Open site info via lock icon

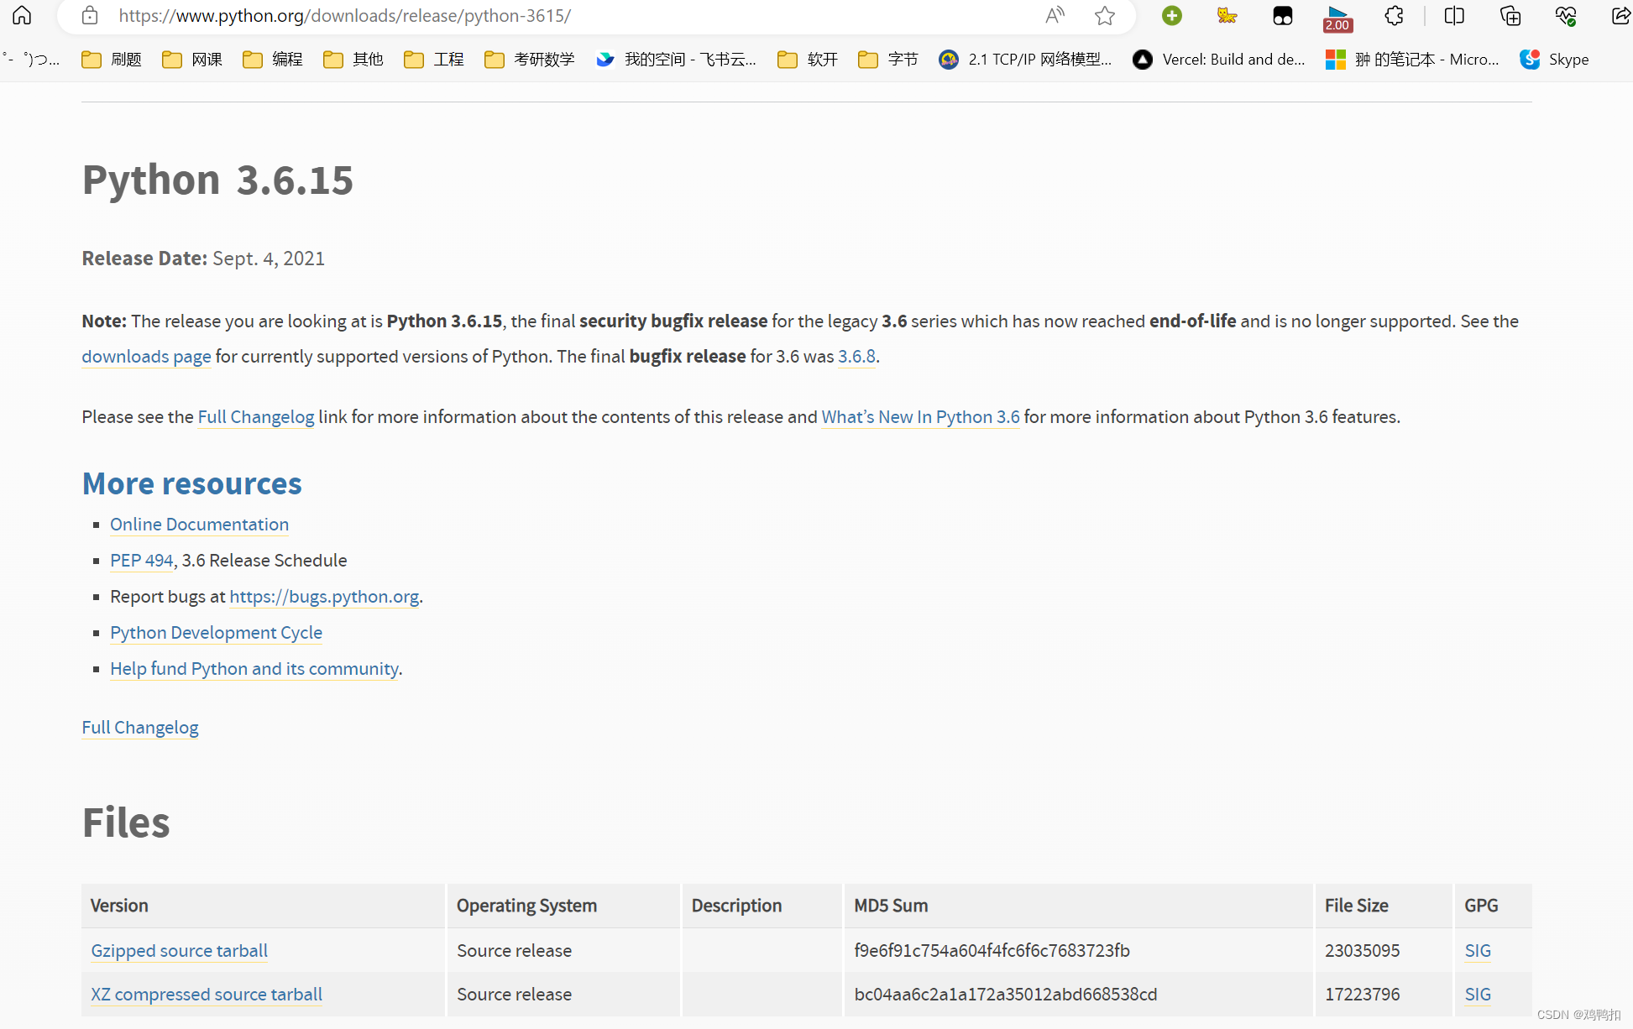pos(90,15)
